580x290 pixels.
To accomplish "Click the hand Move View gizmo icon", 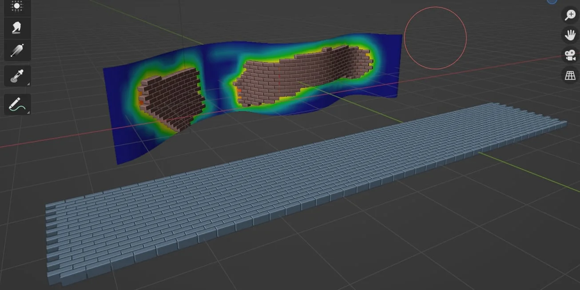I will click(x=570, y=35).
